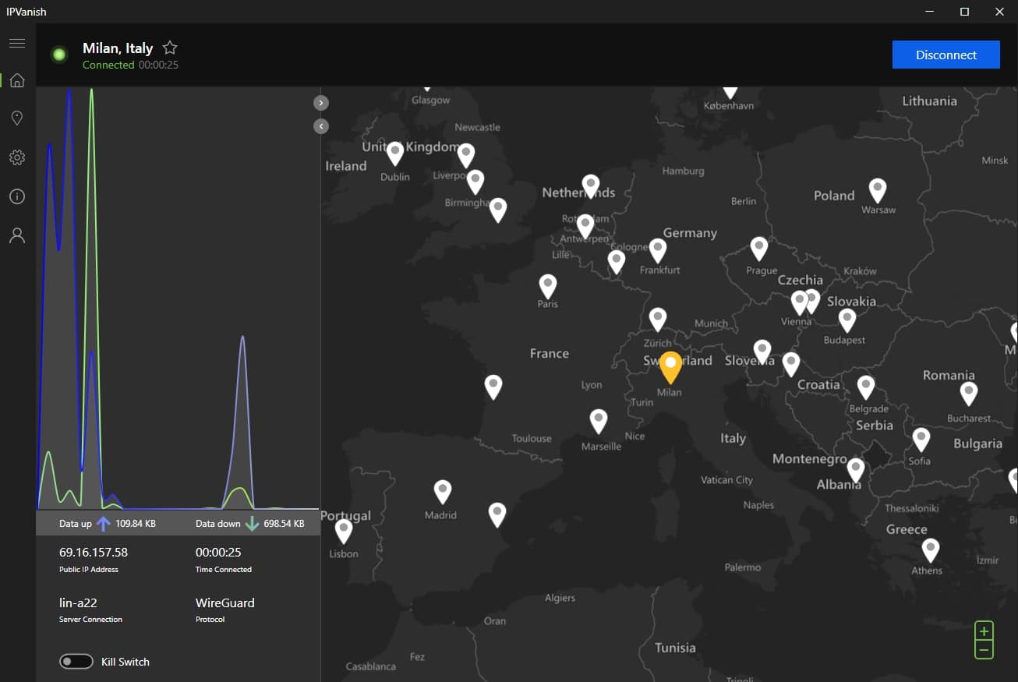1018x682 pixels.
Task: Select the yellow Milan map pin
Action: point(670,367)
